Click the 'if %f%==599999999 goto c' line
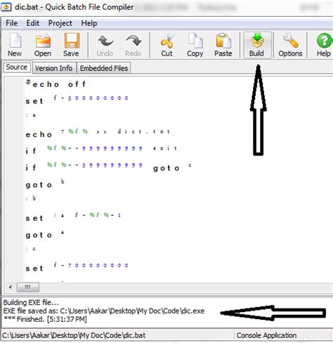Screen dimensions: 333x343 (x=109, y=167)
